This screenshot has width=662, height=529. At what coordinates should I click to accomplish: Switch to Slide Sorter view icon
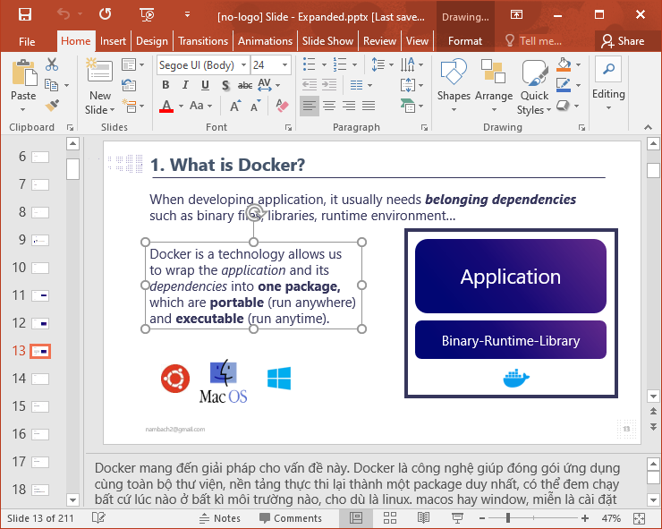[390, 517]
